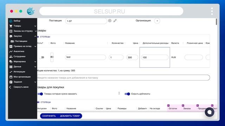
Task: Click the columns icon beside lower Столбцы
Action: pyautogui.click(x=38, y=102)
